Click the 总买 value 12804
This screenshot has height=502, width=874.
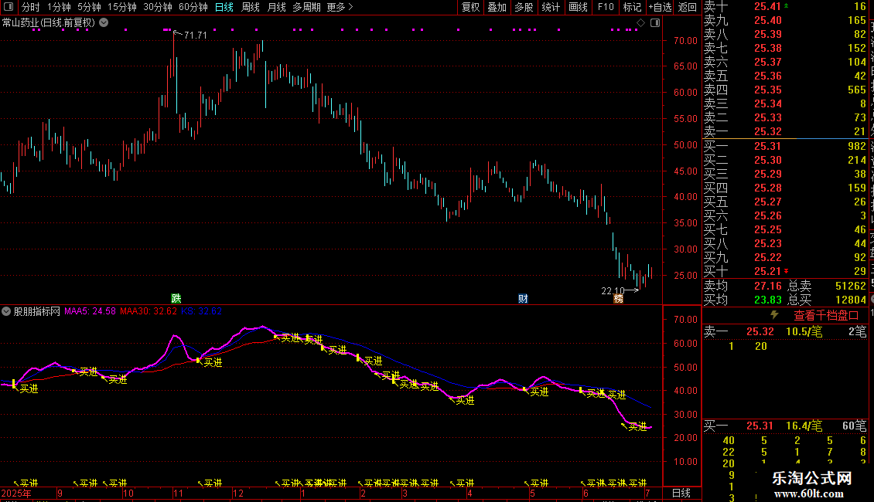click(x=851, y=300)
